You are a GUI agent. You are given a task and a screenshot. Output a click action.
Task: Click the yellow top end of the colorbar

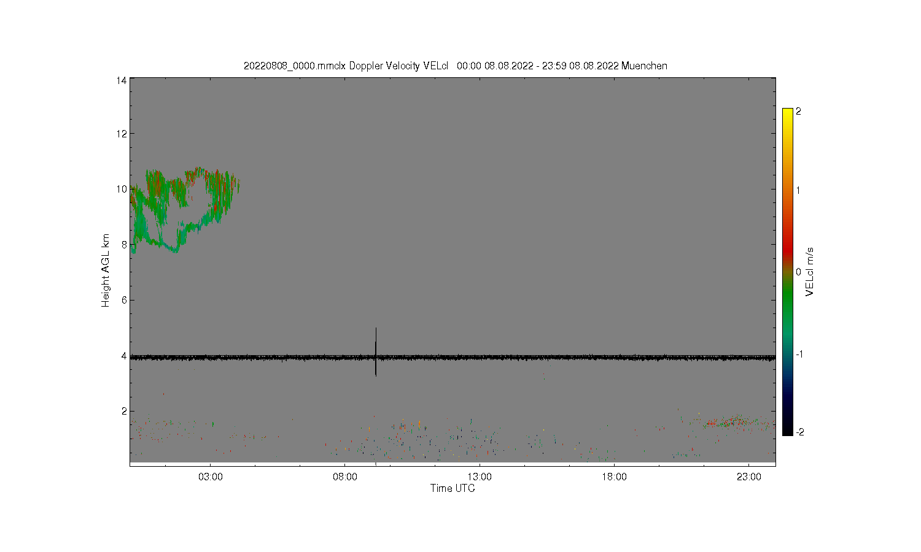coord(788,114)
